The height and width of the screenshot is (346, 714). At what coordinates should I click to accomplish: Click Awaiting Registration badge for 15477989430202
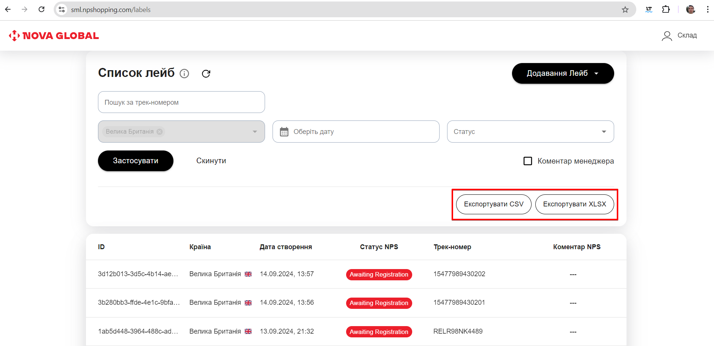tap(379, 275)
